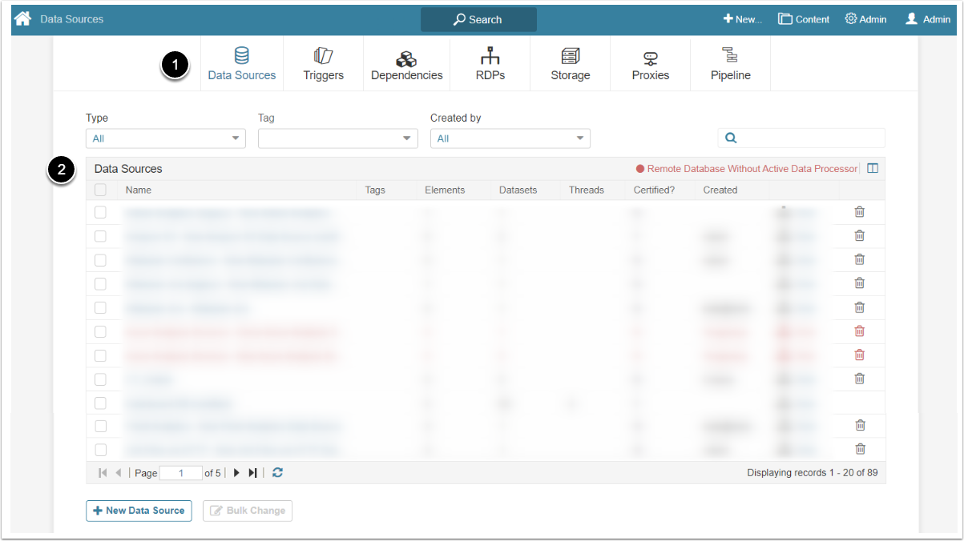Screen dimensions: 964x541
Task: Click trash icon in the last visible row
Action: click(859, 449)
